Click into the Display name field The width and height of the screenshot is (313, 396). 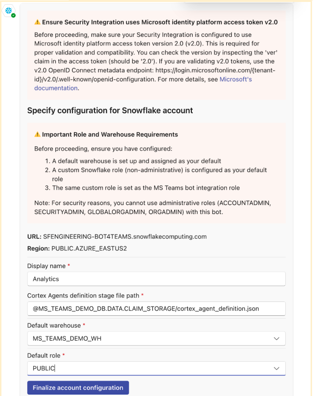tap(156, 279)
